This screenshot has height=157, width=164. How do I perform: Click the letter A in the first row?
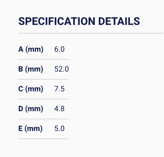click(21, 49)
